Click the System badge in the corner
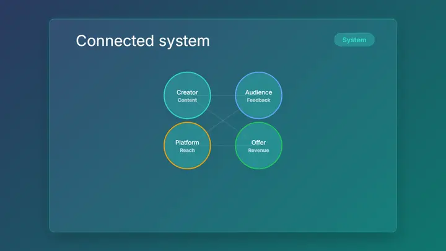The height and width of the screenshot is (251, 446). [x=354, y=40]
